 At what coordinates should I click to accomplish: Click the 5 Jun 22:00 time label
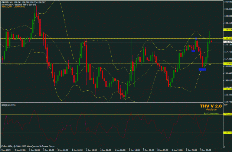[148, 150]
